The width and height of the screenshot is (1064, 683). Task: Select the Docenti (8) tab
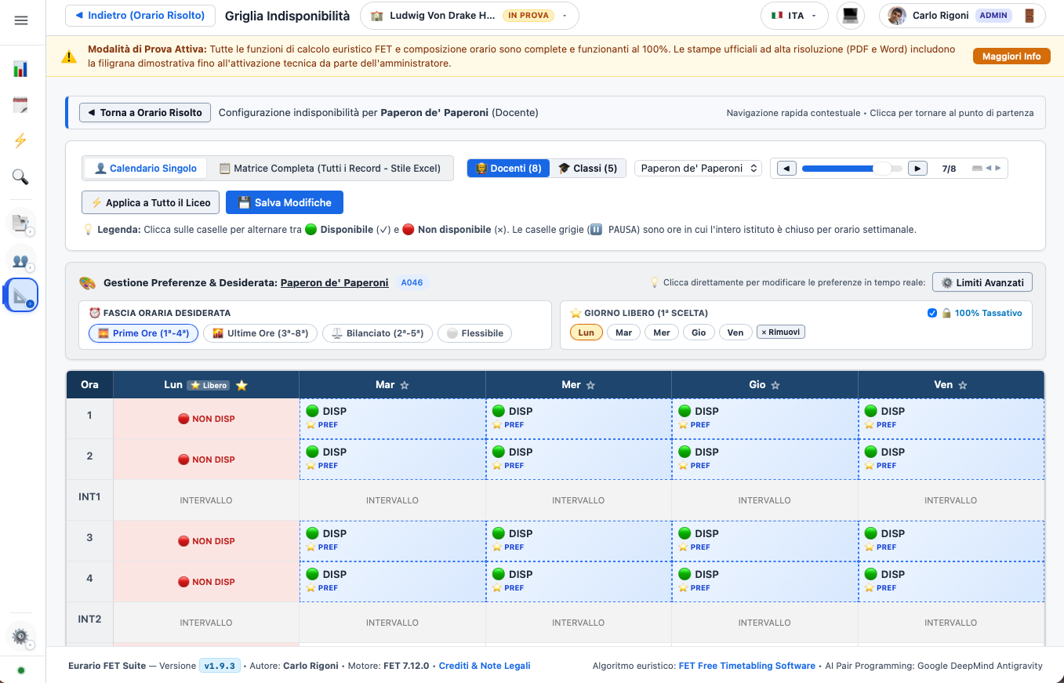point(509,168)
